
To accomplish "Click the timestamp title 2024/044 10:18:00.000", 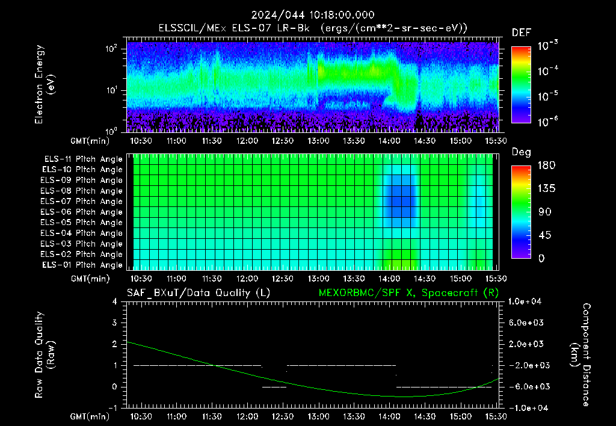I will point(313,15).
